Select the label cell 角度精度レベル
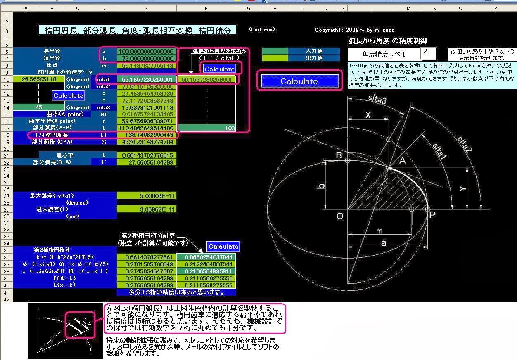 click(x=384, y=54)
